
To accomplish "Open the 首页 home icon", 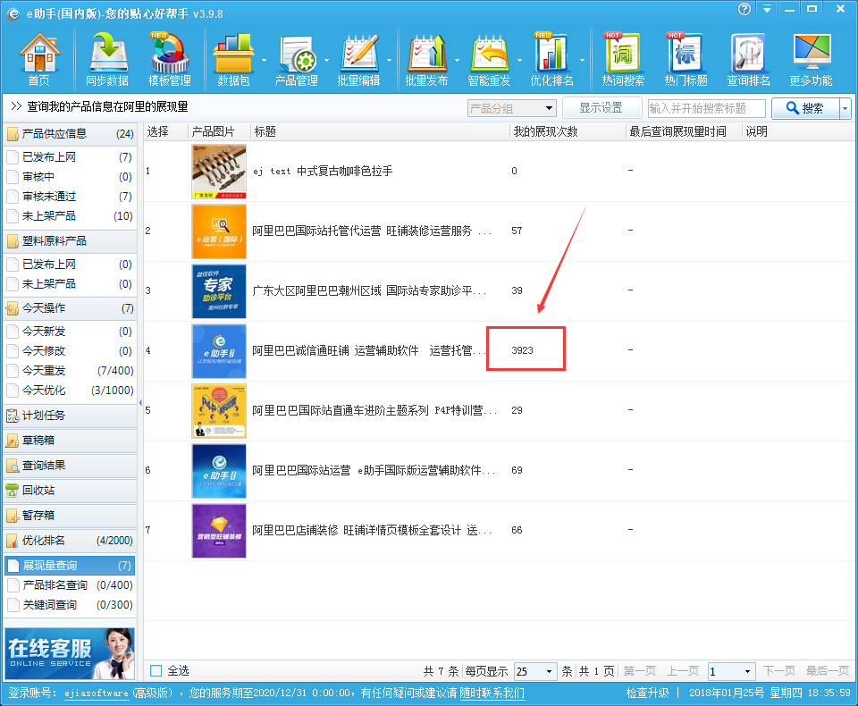I will [38, 60].
